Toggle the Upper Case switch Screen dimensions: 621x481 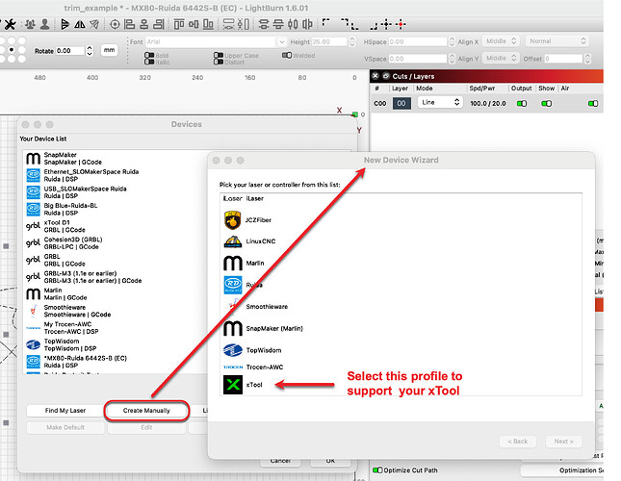[x=219, y=56]
